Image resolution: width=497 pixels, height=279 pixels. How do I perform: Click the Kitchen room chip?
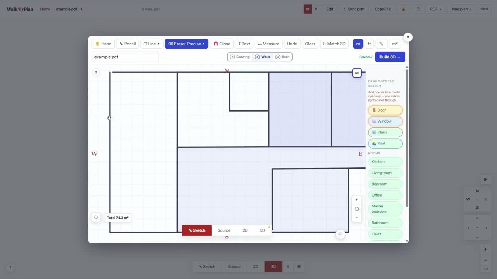click(385, 162)
